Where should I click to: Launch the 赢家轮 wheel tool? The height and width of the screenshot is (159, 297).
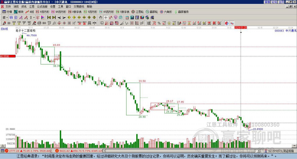(152, 12)
